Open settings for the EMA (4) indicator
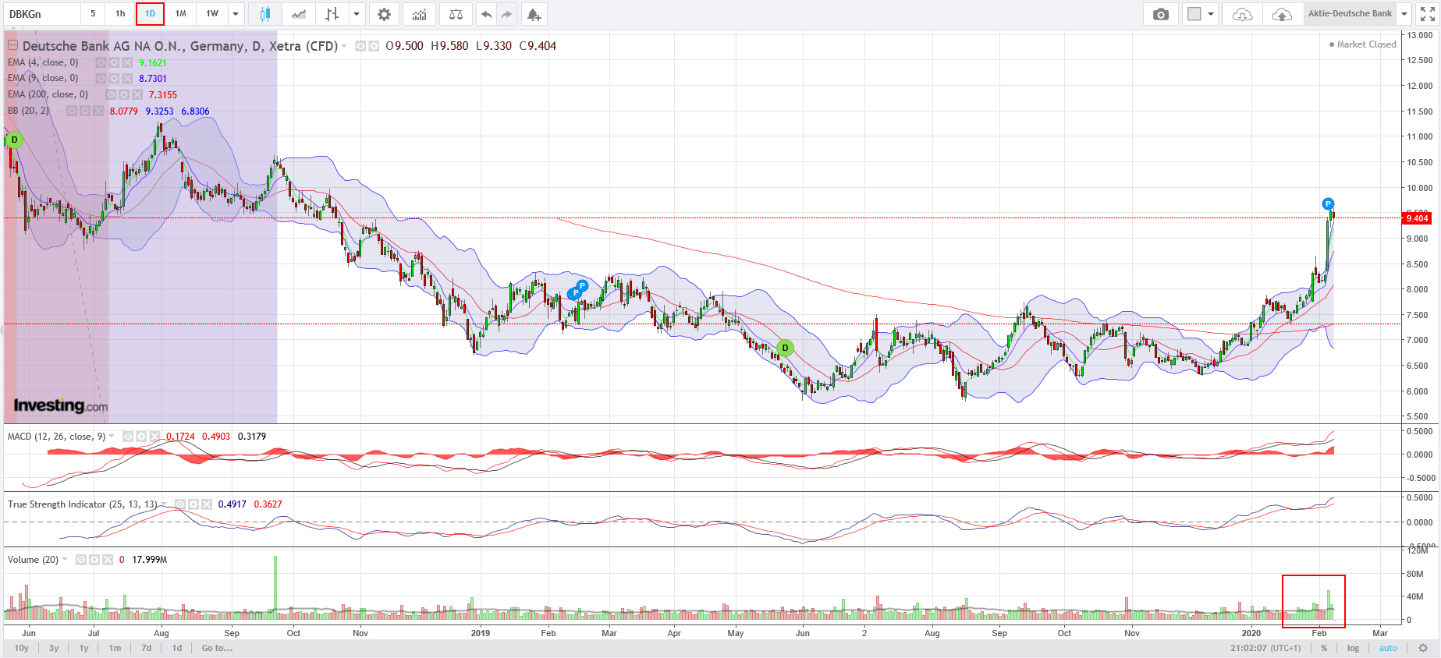Viewport: 1441px width, 658px height. point(114,62)
